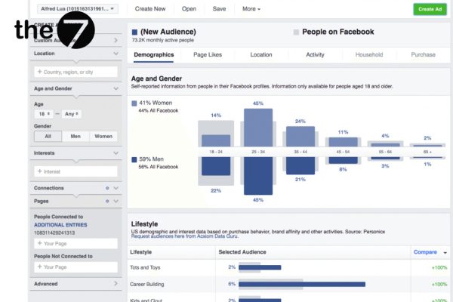Collapse the Pages section chevron

tap(116, 201)
